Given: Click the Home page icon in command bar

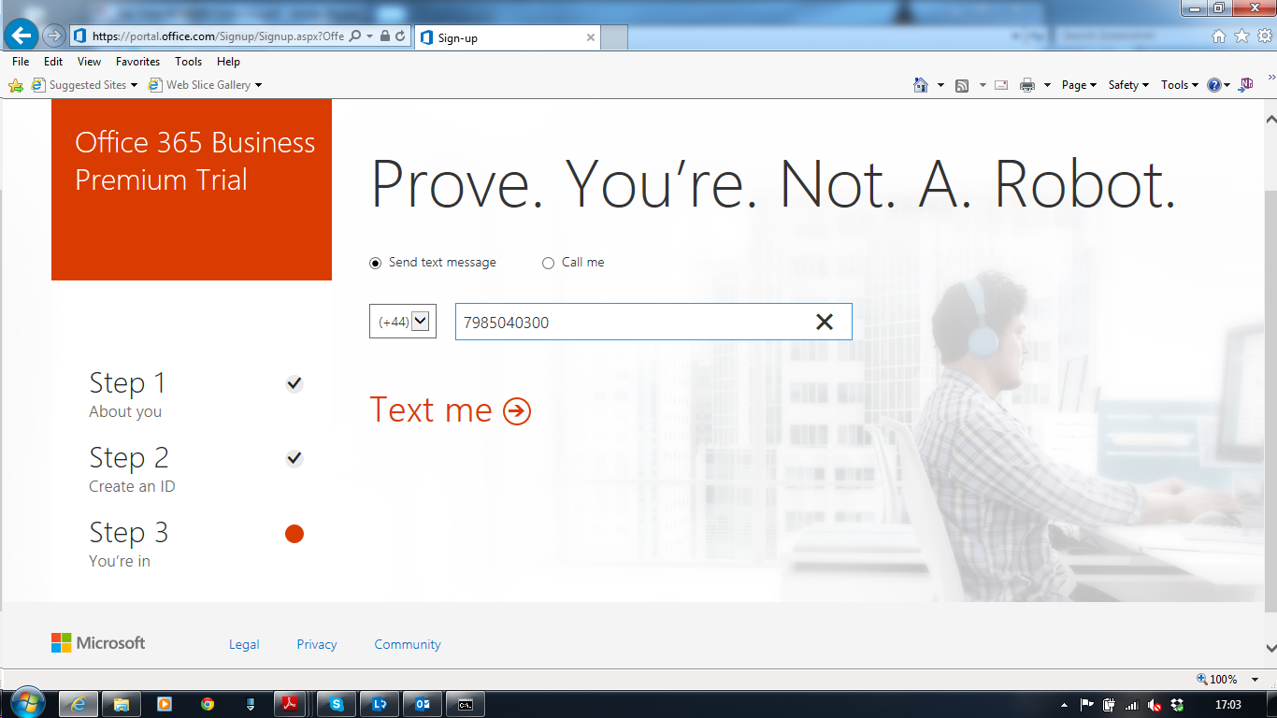Looking at the screenshot, I should 921,85.
